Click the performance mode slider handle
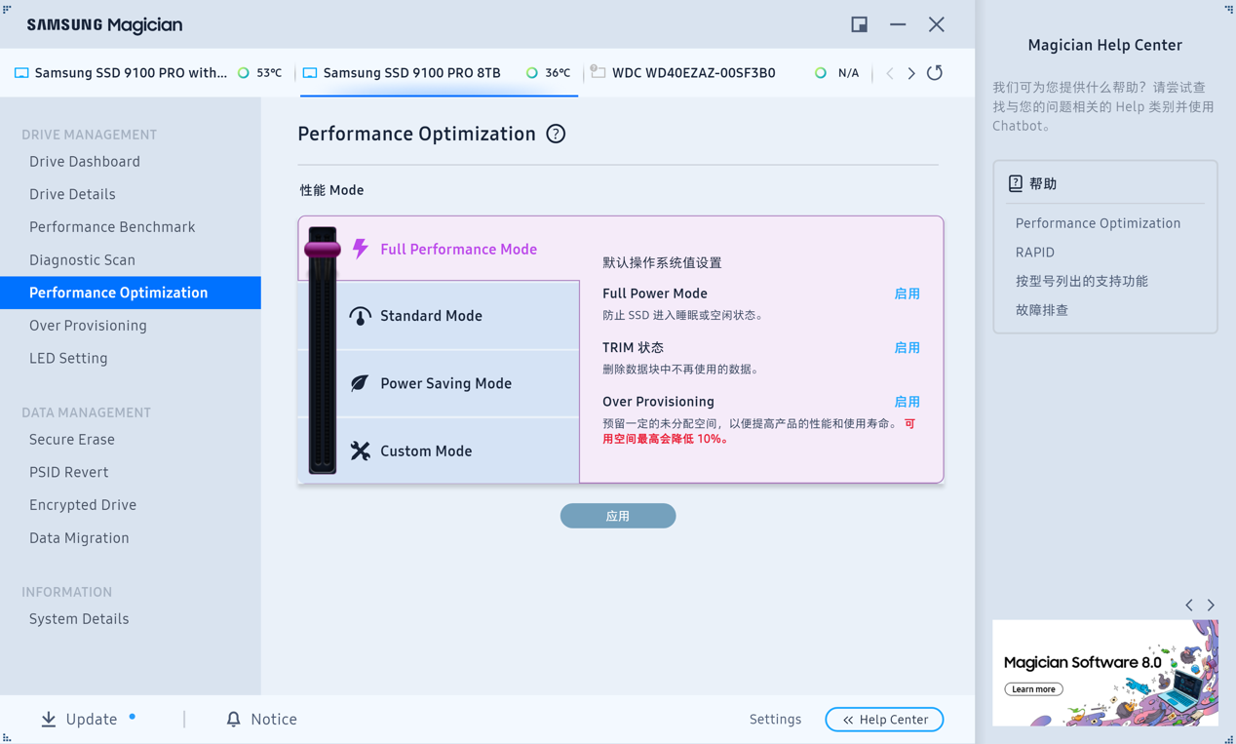This screenshot has height=744, width=1236. click(x=322, y=250)
